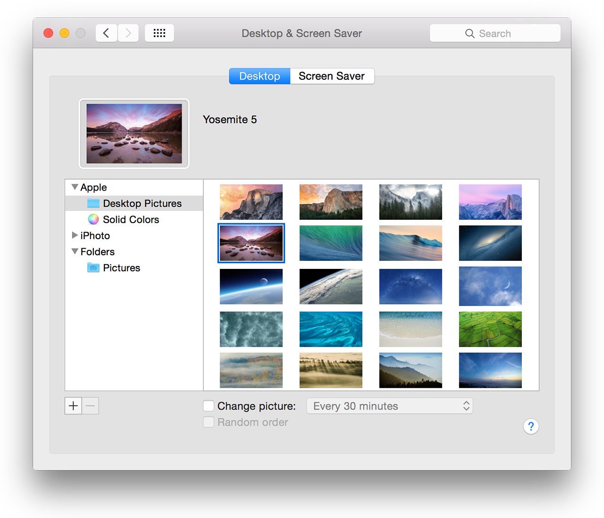Open the Every 30 minutes dropdown
The height and width of the screenshot is (518, 604).
click(390, 406)
